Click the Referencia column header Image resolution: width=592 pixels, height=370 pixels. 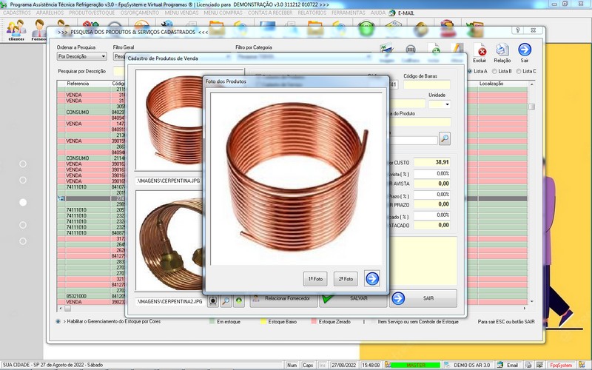(x=78, y=84)
